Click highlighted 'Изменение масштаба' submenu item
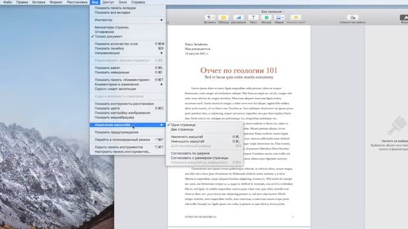 (127, 125)
